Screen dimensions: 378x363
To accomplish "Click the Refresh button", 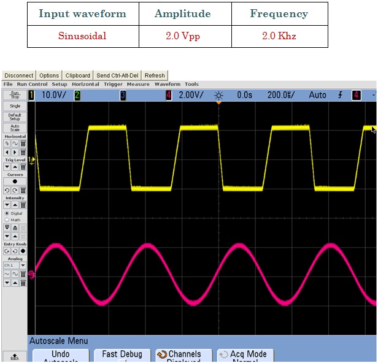I will pos(155,75).
